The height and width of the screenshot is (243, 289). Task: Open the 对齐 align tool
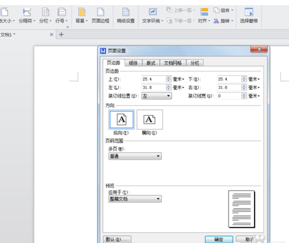point(204,15)
